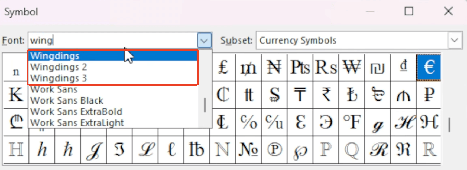Select the Naira sign symbol
This screenshot has width=467, height=170.
(274, 67)
